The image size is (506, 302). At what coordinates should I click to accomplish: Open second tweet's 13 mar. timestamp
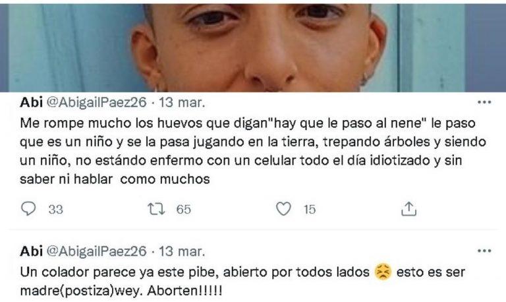pyautogui.click(x=182, y=251)
